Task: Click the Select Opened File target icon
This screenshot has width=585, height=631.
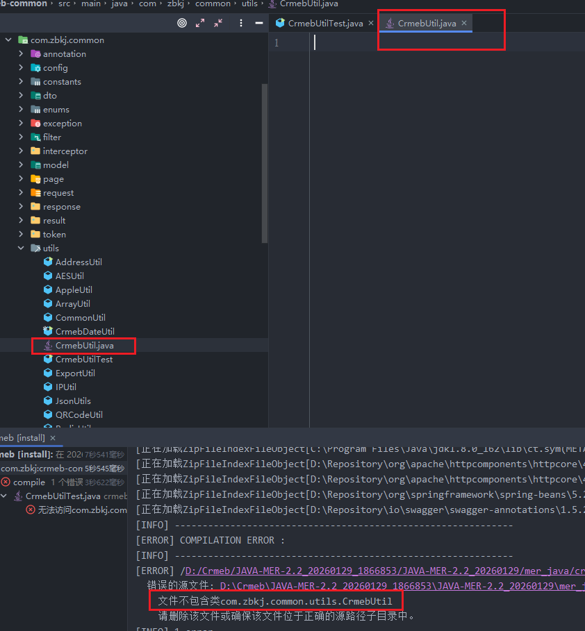Action: pyautogui.click(x=182, y=23)
